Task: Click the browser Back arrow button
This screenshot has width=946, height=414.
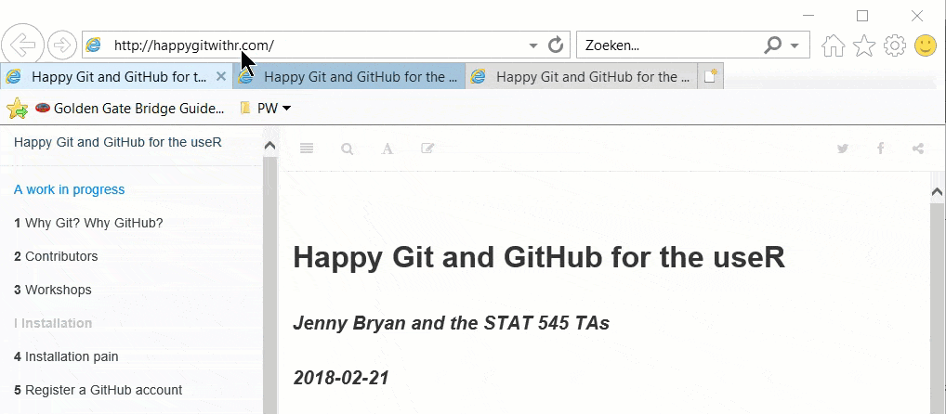Action: coord(23,45)
